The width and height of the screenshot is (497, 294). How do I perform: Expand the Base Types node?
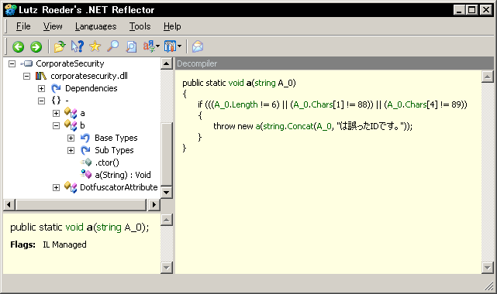71,138
